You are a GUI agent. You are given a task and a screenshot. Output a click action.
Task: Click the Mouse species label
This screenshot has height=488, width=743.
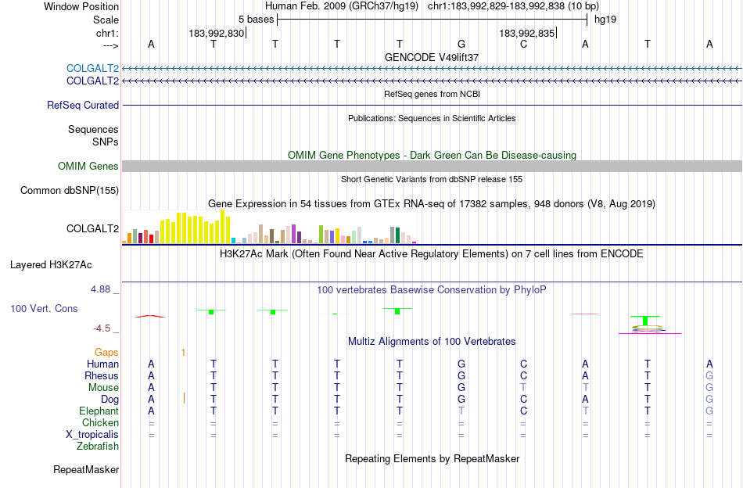coord(103,388)
